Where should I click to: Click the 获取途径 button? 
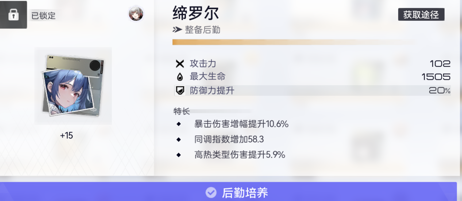(421, 14)
